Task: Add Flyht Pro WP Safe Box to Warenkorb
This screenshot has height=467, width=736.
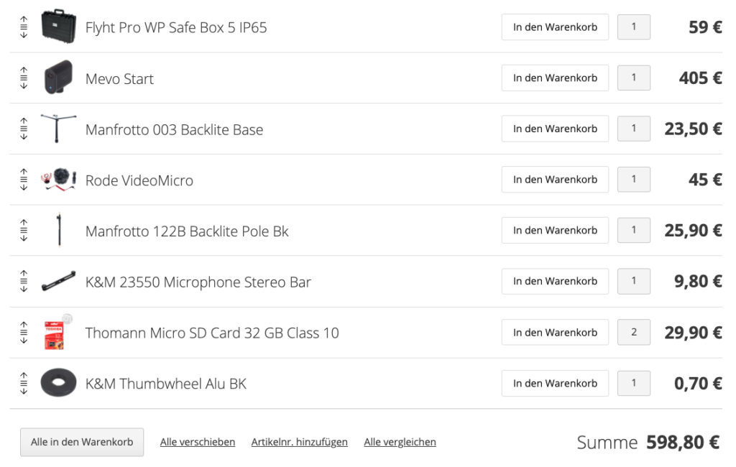Action: coord(555,27)
